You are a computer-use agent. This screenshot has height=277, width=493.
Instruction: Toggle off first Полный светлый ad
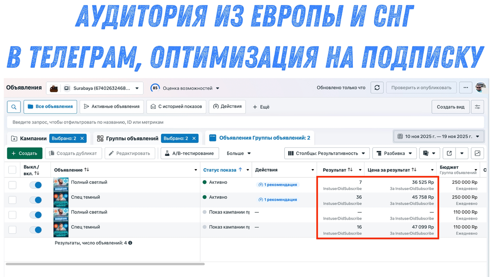(35, 185)
